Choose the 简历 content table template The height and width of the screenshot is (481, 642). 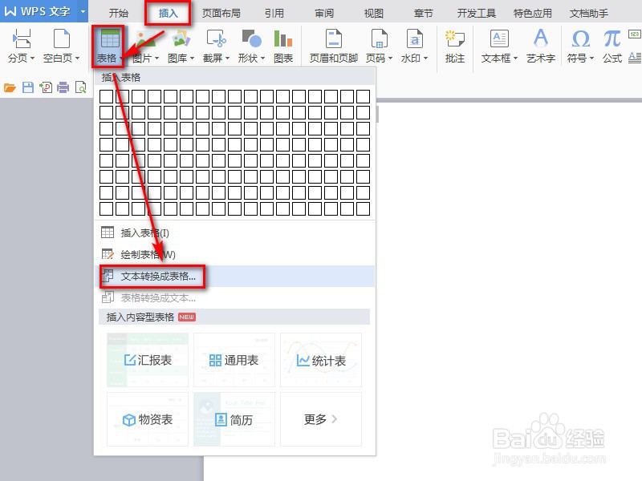(234, 418)
